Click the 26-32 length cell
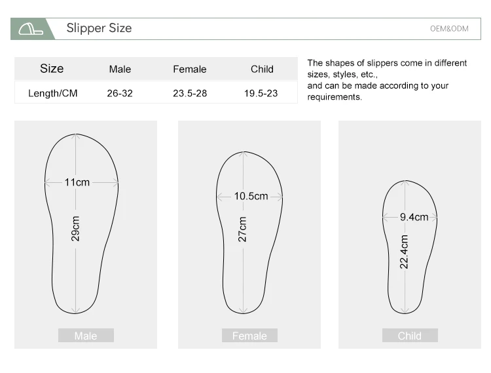Image resolution: width=491 pixels, height=373 pixels. (x=120, y=93)
